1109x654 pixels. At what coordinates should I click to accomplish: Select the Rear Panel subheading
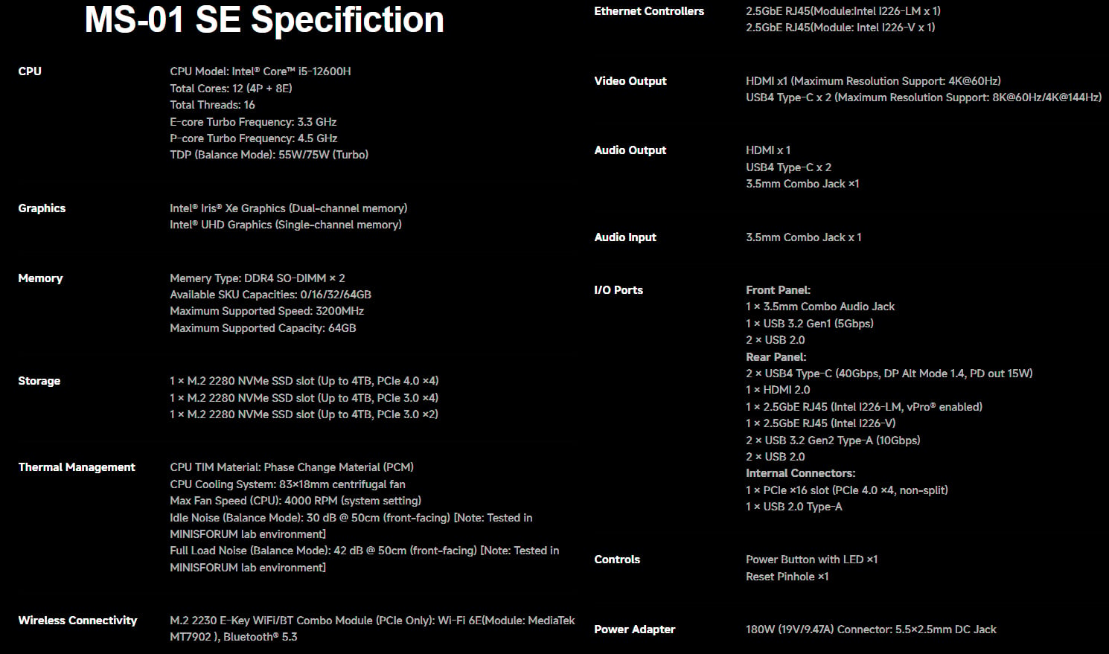coord(776,357)
